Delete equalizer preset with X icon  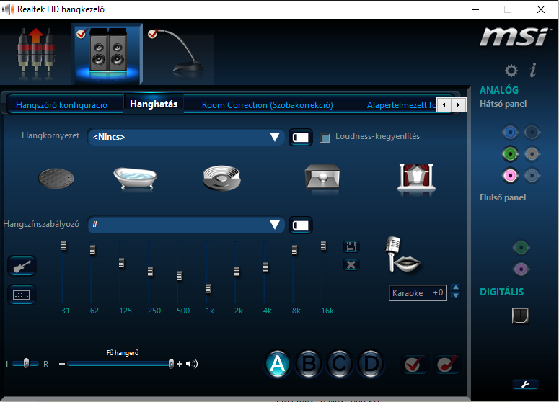click(x=351, y=264)
